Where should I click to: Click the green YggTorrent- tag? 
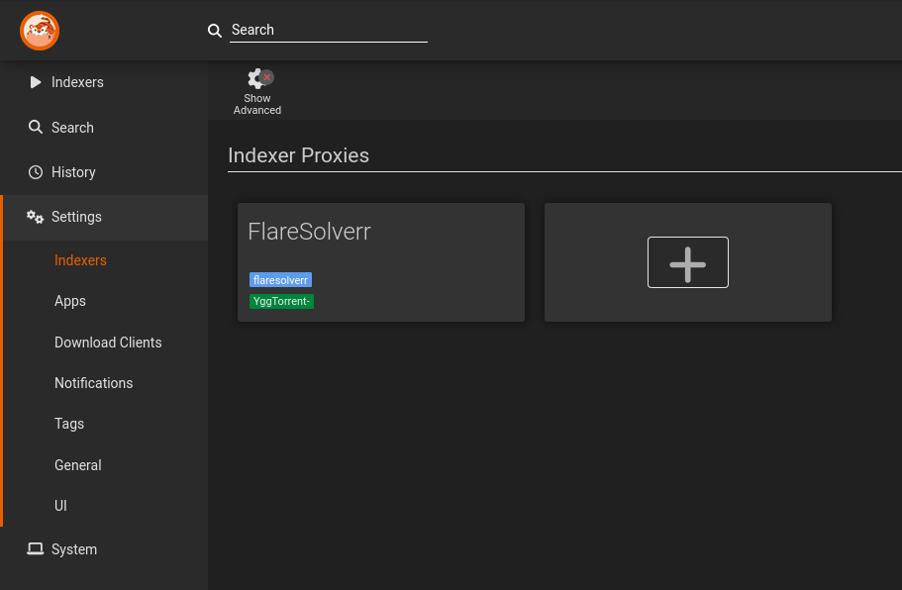coord(281,301)
